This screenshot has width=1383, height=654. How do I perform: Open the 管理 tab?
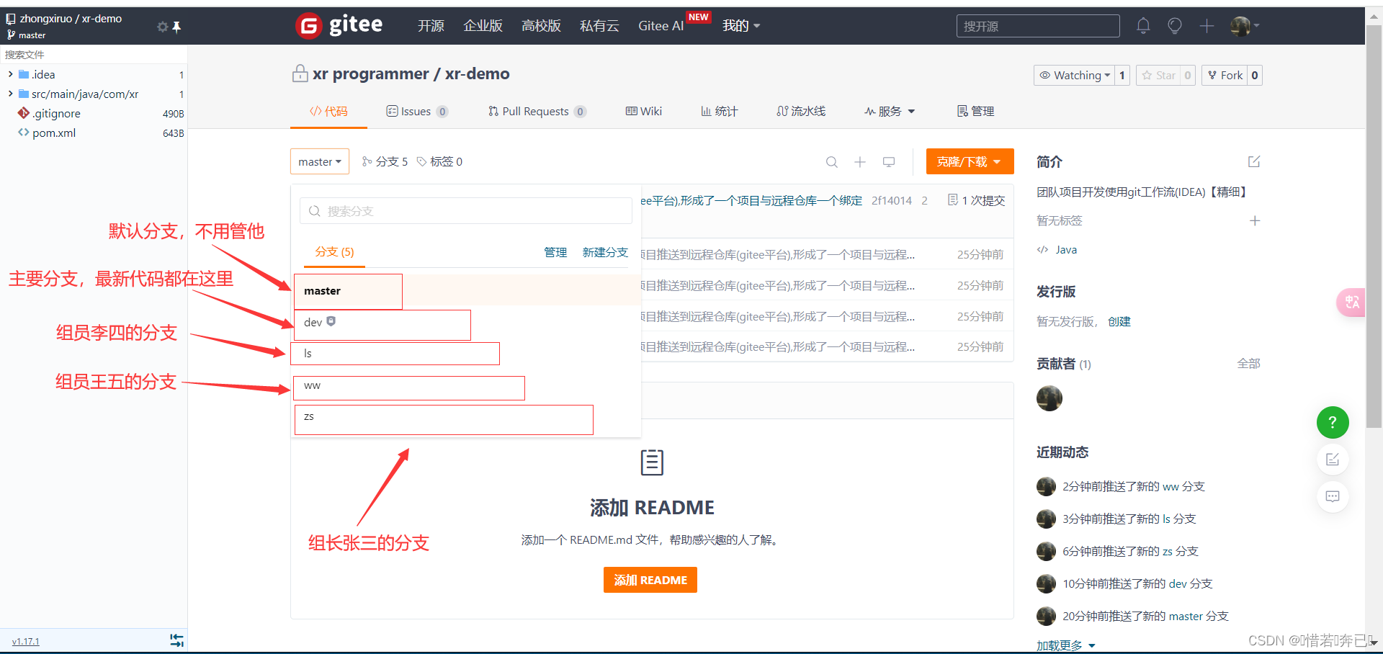coord(975,111)
